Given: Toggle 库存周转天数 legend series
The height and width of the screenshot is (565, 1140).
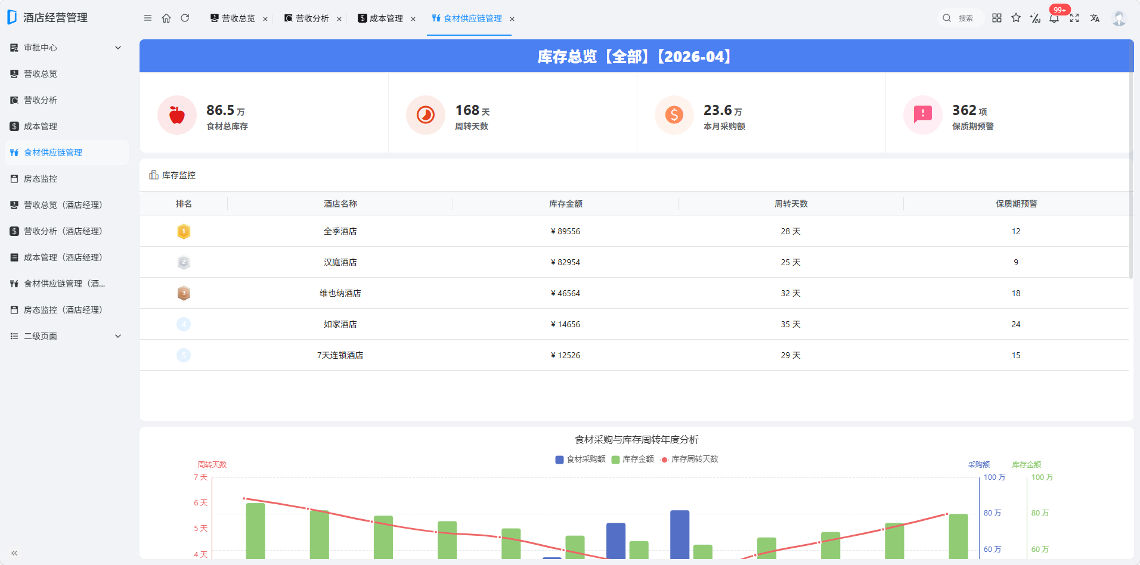Looking at the screenshot, I should pos(690,460).
